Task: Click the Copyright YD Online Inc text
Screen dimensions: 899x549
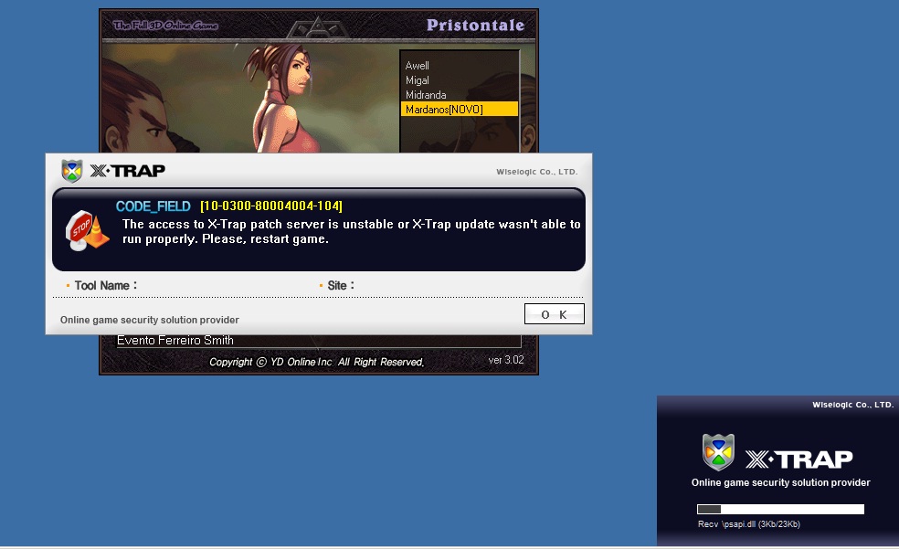Action: pyautogui.click(x=316, y=362)
